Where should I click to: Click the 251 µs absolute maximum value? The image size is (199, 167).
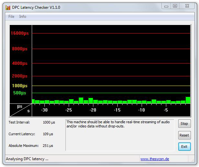tap(48, 146)
